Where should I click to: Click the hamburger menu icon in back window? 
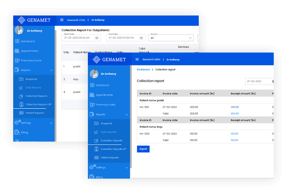click(62, 20)
